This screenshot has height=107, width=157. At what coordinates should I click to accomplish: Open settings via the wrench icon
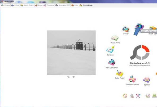tap(132, 96)
